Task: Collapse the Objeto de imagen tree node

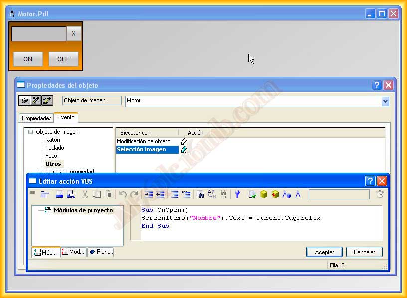Action: click(31, 132)
